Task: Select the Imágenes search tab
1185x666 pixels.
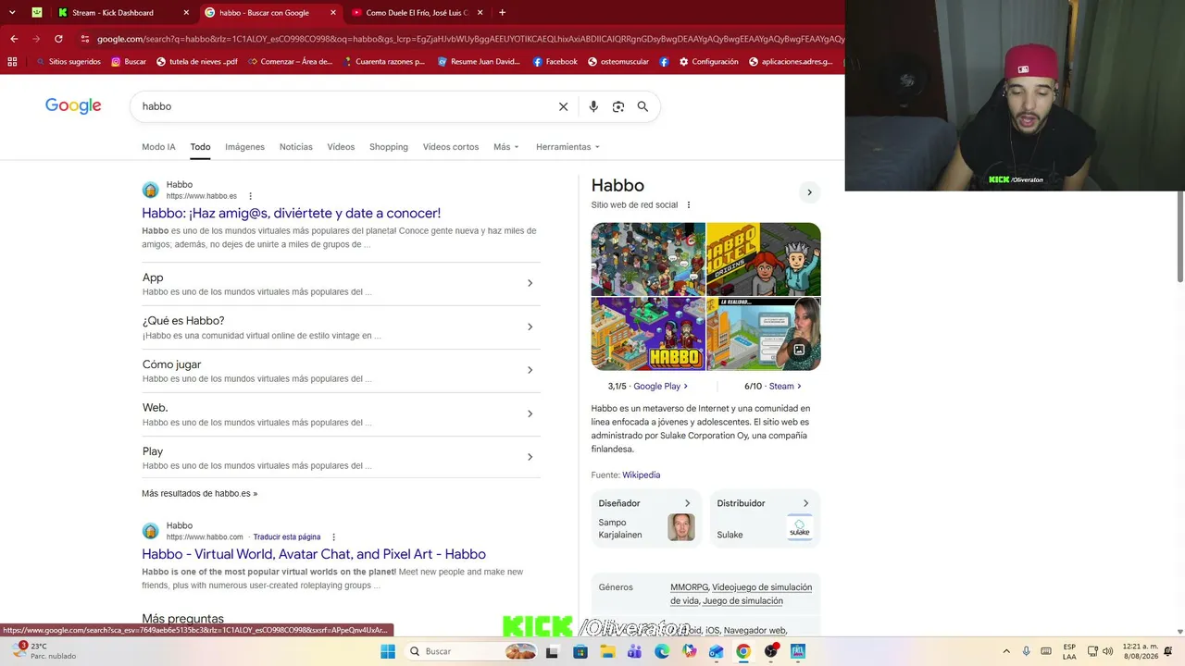Action: click(x=244, y=147)
